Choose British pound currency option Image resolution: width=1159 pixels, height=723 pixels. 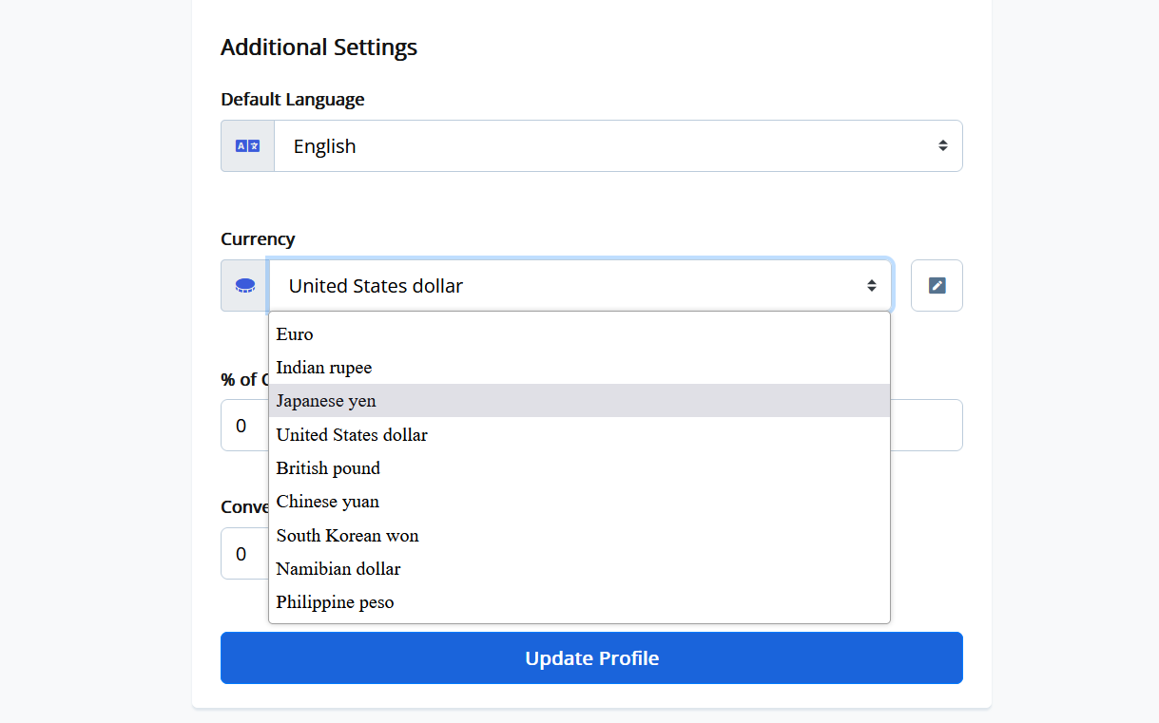coord(579,467)
